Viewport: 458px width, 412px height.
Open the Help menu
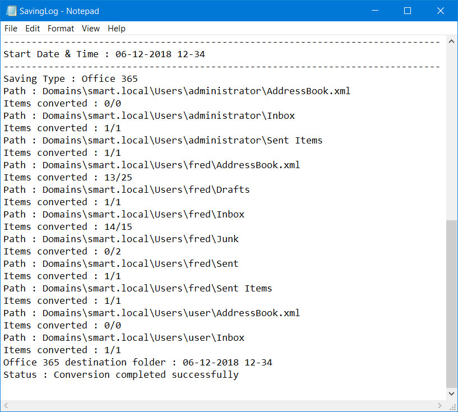click(117, 29)
